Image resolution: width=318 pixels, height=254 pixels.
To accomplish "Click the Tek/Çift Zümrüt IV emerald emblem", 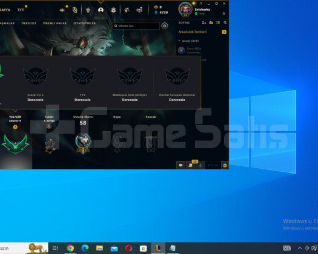I will [15, 143].
